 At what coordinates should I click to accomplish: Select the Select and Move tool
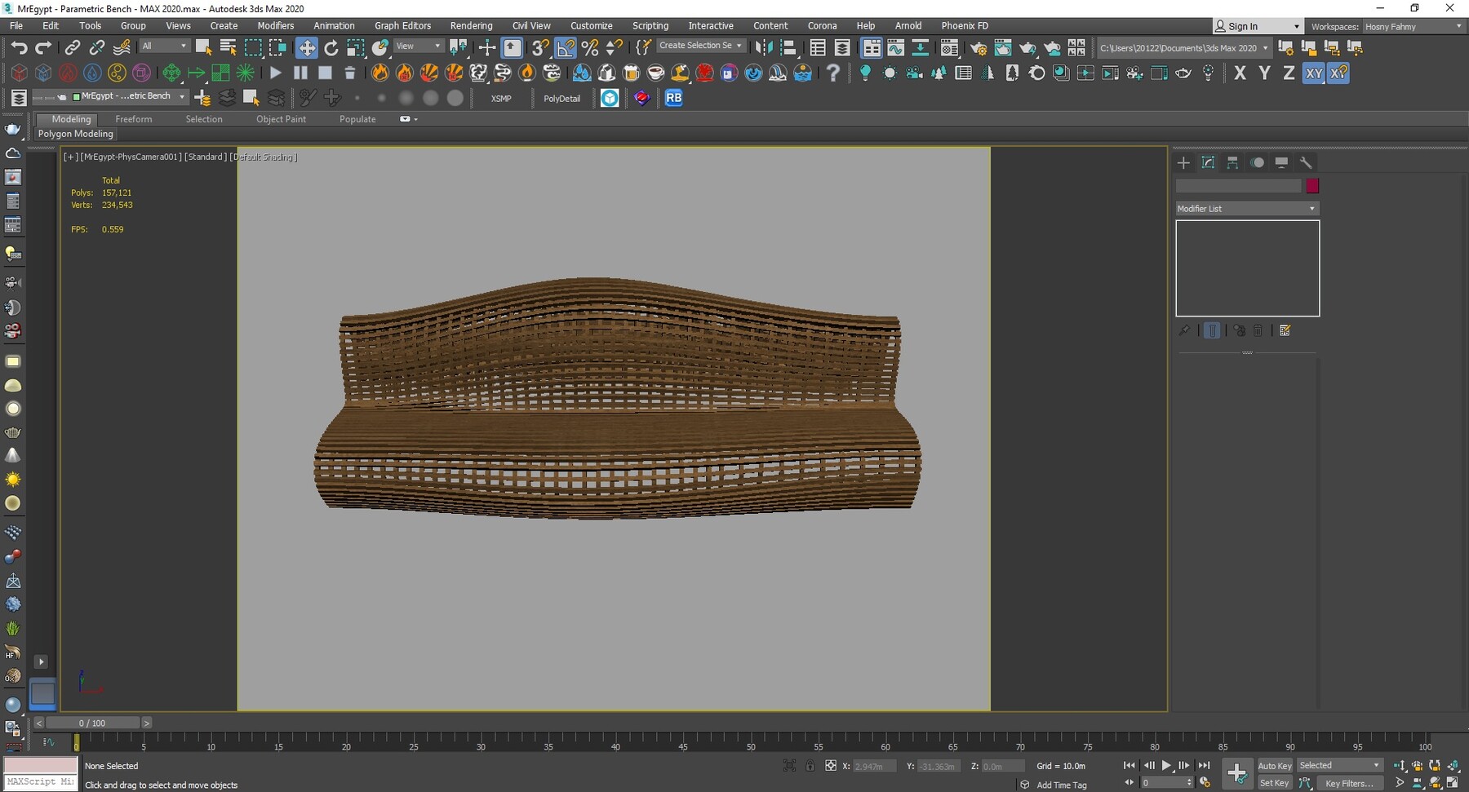pos(307,47)
